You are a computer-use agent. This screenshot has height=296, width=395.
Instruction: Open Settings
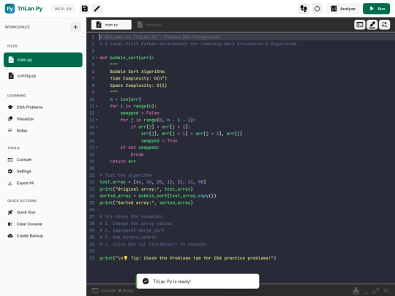43,171
